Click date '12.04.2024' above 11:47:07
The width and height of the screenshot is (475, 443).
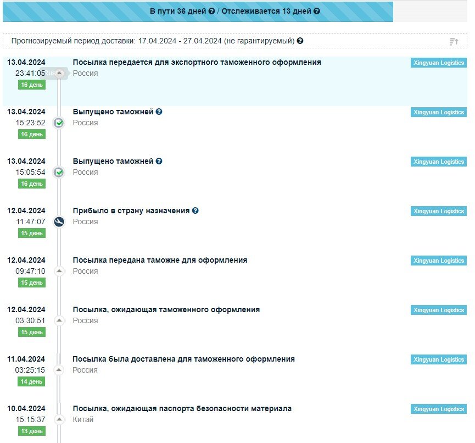pyautogui.click(x=26, y=211)
